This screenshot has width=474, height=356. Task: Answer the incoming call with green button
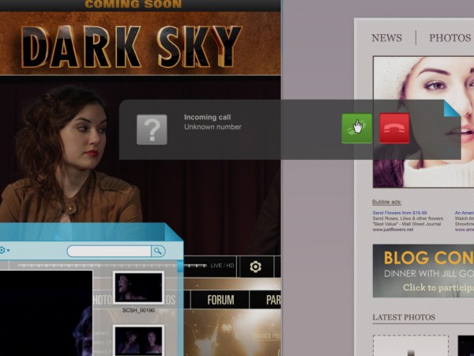(356, 128)
